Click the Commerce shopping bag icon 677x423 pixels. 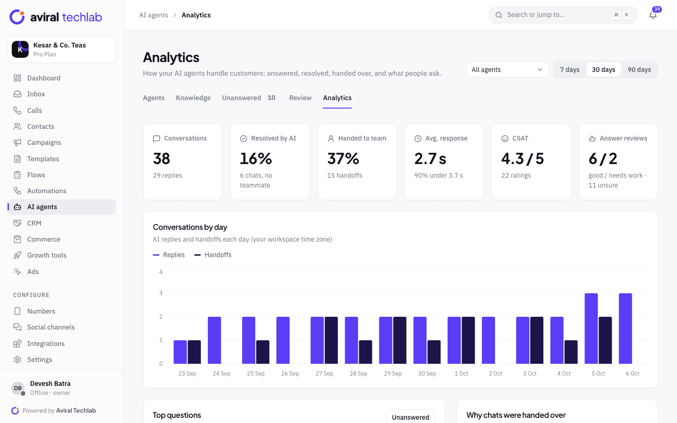[x=17, y=239]
